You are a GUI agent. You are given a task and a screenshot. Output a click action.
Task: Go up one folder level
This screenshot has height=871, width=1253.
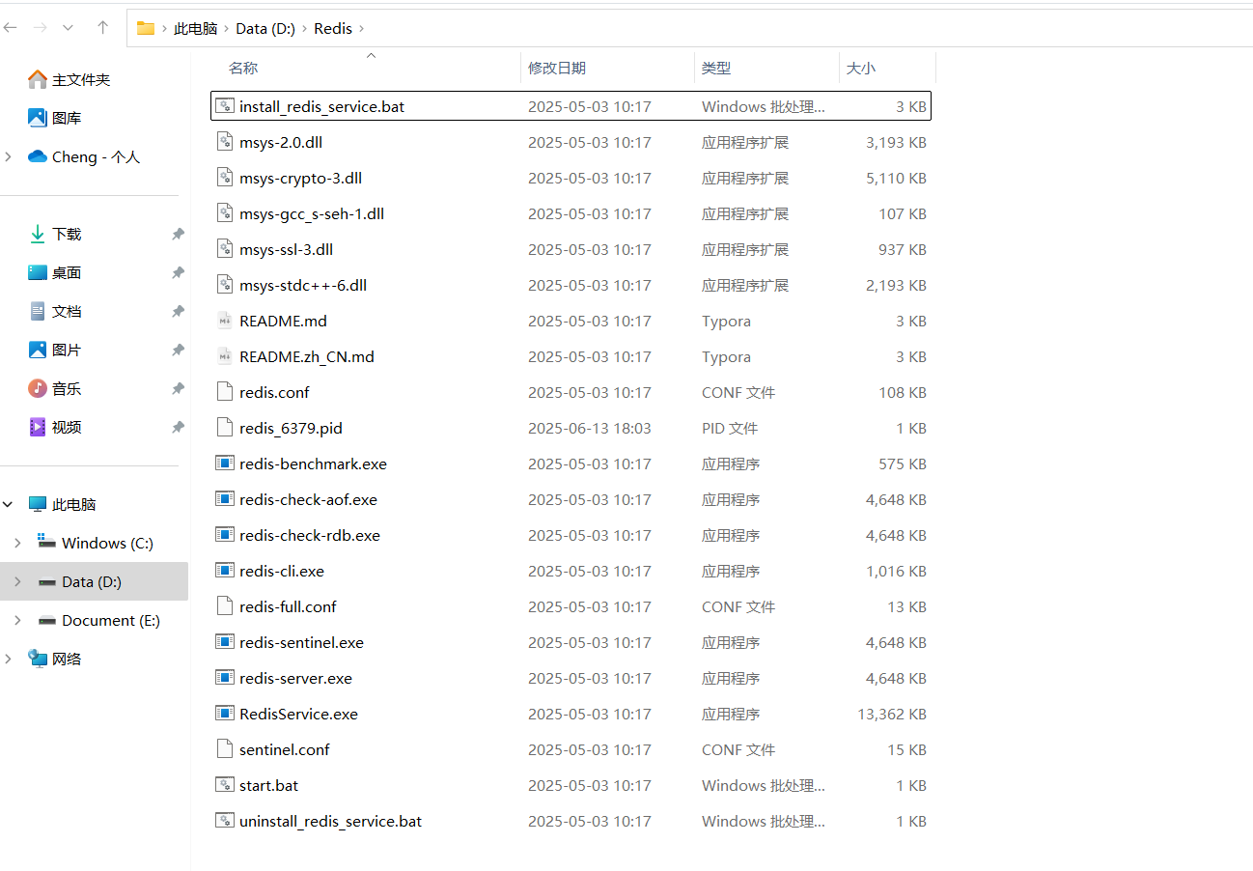tap(102, 28)
